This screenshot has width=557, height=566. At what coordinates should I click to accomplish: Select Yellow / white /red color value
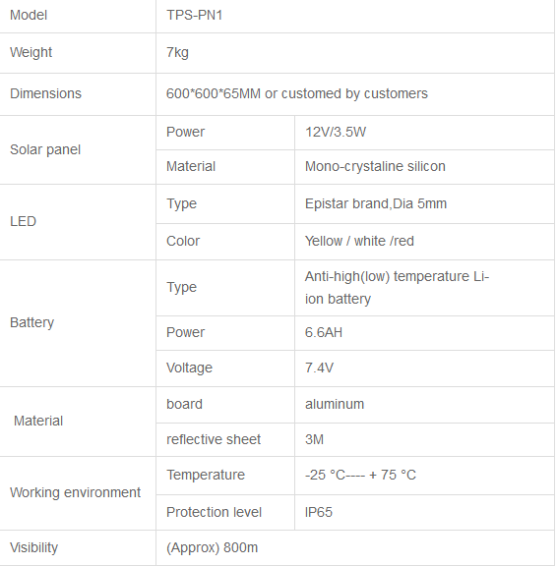click(x=359, y=241)
